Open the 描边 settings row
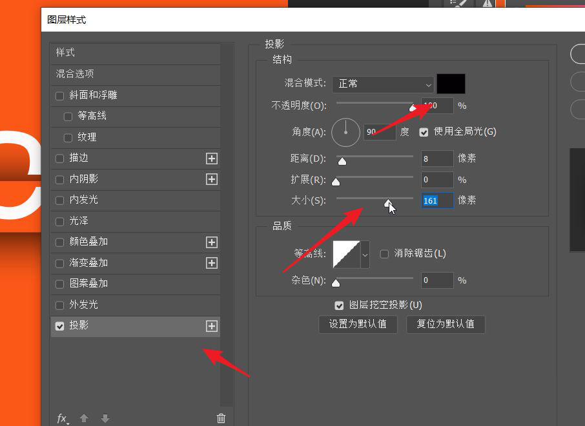The width and height of the screenshot is (585, 426). [136, 159]
